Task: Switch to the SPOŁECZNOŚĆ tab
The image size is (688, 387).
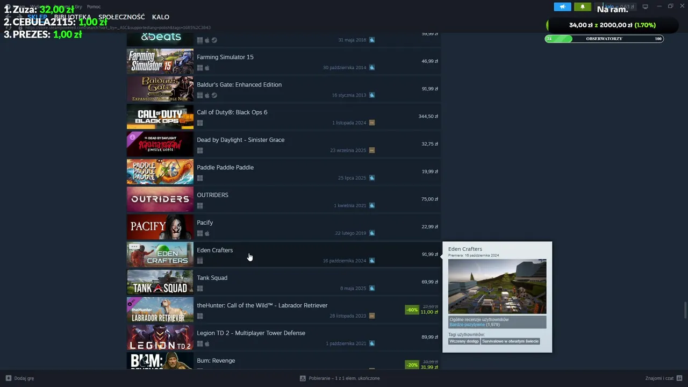Action: [x=121, y=17]
